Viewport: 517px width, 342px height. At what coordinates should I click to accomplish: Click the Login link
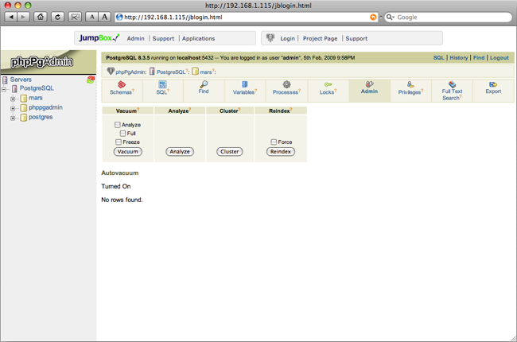[287, 39]
